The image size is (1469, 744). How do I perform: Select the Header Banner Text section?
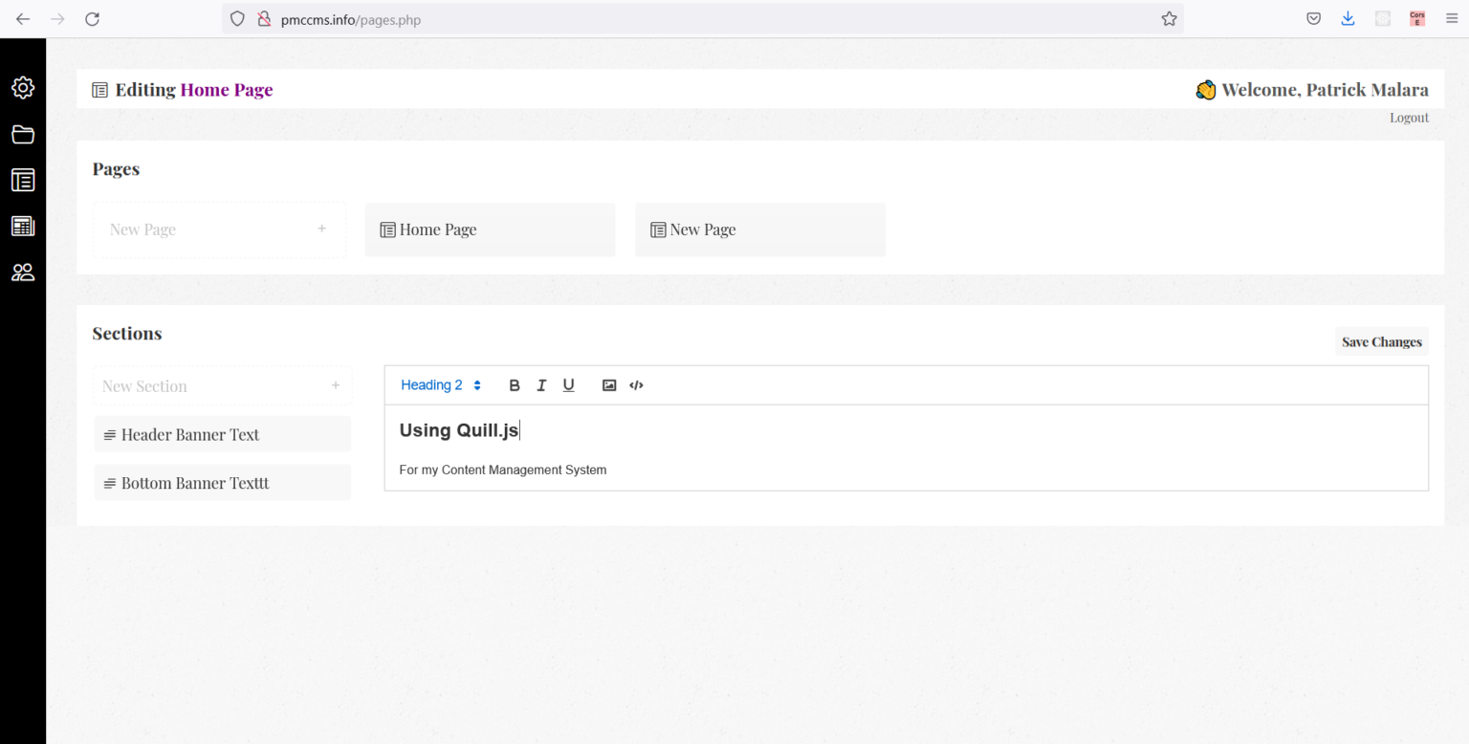[223, 434]
